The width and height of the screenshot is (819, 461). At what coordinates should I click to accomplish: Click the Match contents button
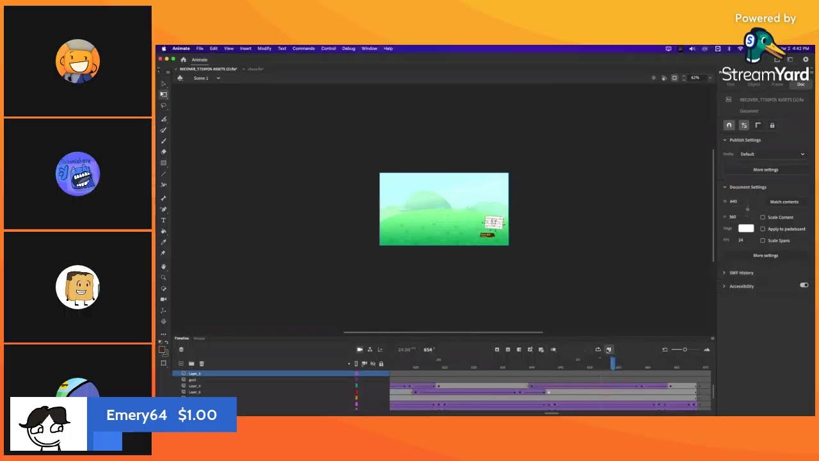pos(784,202)
